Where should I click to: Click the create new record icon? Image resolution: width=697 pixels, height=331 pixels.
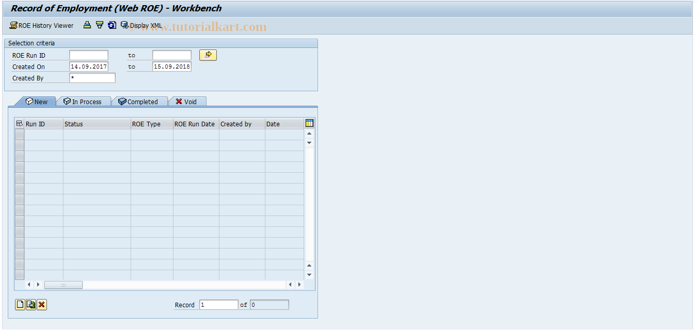pyautogui.click(x=20, y=305)
